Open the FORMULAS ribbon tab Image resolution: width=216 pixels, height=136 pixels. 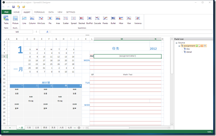click(x=39, y=12)
